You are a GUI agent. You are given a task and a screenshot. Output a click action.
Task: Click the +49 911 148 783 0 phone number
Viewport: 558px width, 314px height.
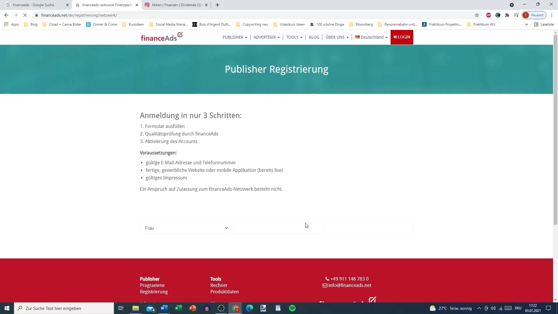coord(347,279)
